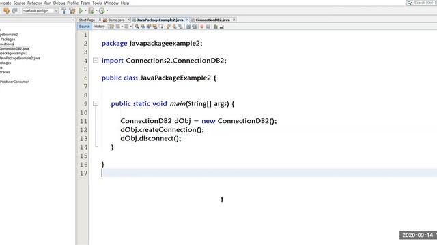437x245 pixels.
Task: Run the project with green play icon
Action: coord(81,11)
